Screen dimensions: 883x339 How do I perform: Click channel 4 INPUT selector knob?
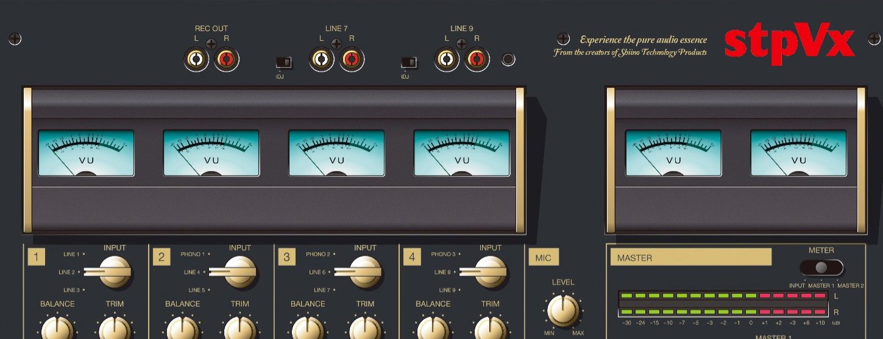coord(491,271)
